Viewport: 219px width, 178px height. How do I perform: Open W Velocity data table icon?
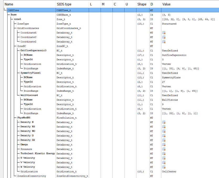click(164, 167)
